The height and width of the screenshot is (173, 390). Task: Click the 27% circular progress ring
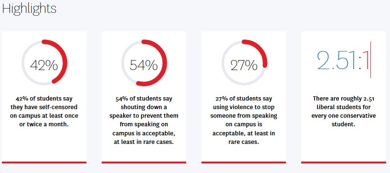click(244, 63)
